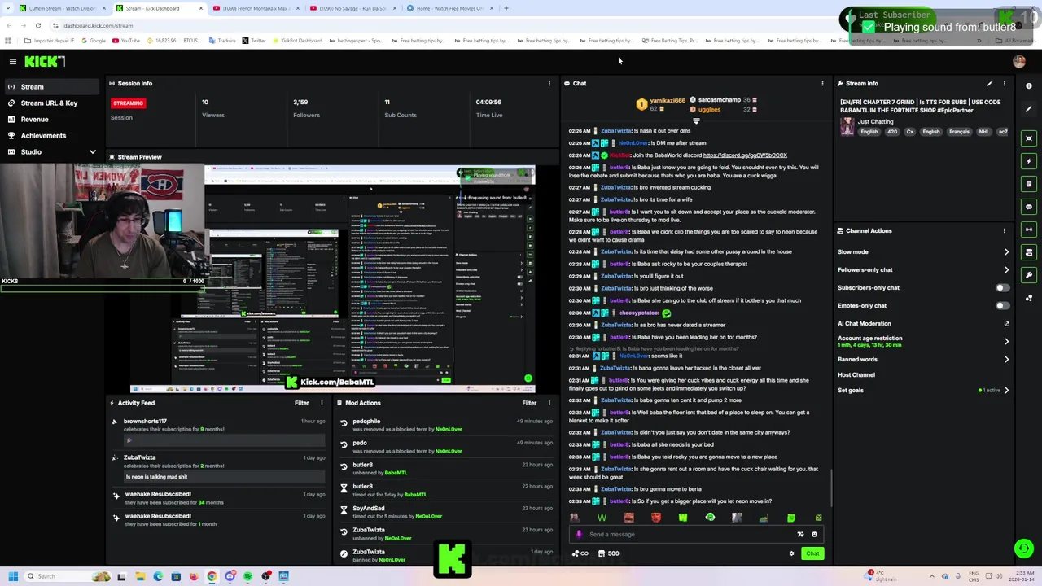Image resolution: width=1042 pixels, height=586 pixels.
Task: Open Chat panel options menu
Action: (822, 83)
